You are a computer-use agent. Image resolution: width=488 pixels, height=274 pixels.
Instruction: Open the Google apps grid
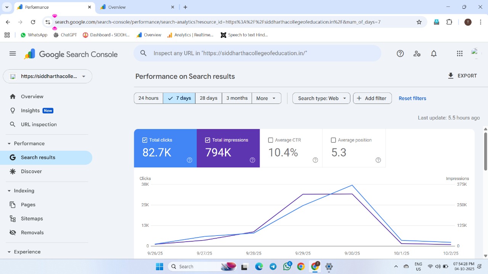click(x=459, y=54)
